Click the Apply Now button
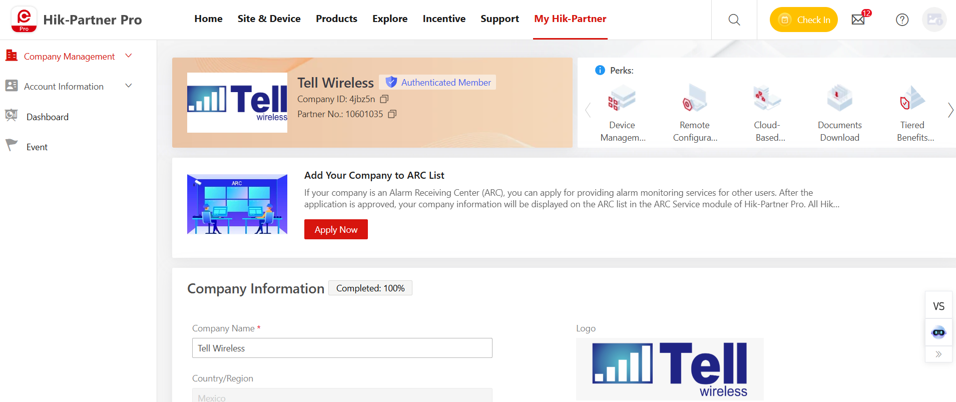Image resolution: width=956 pixels, height=402 pixels. 336,229
